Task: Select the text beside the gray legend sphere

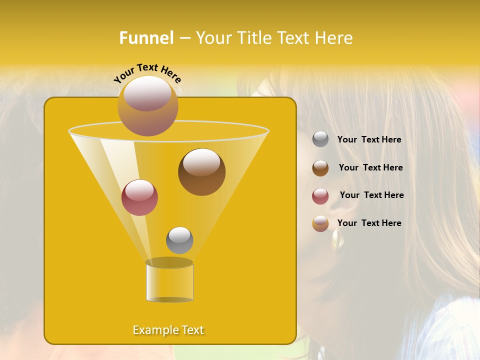Action: coord(369,139)
